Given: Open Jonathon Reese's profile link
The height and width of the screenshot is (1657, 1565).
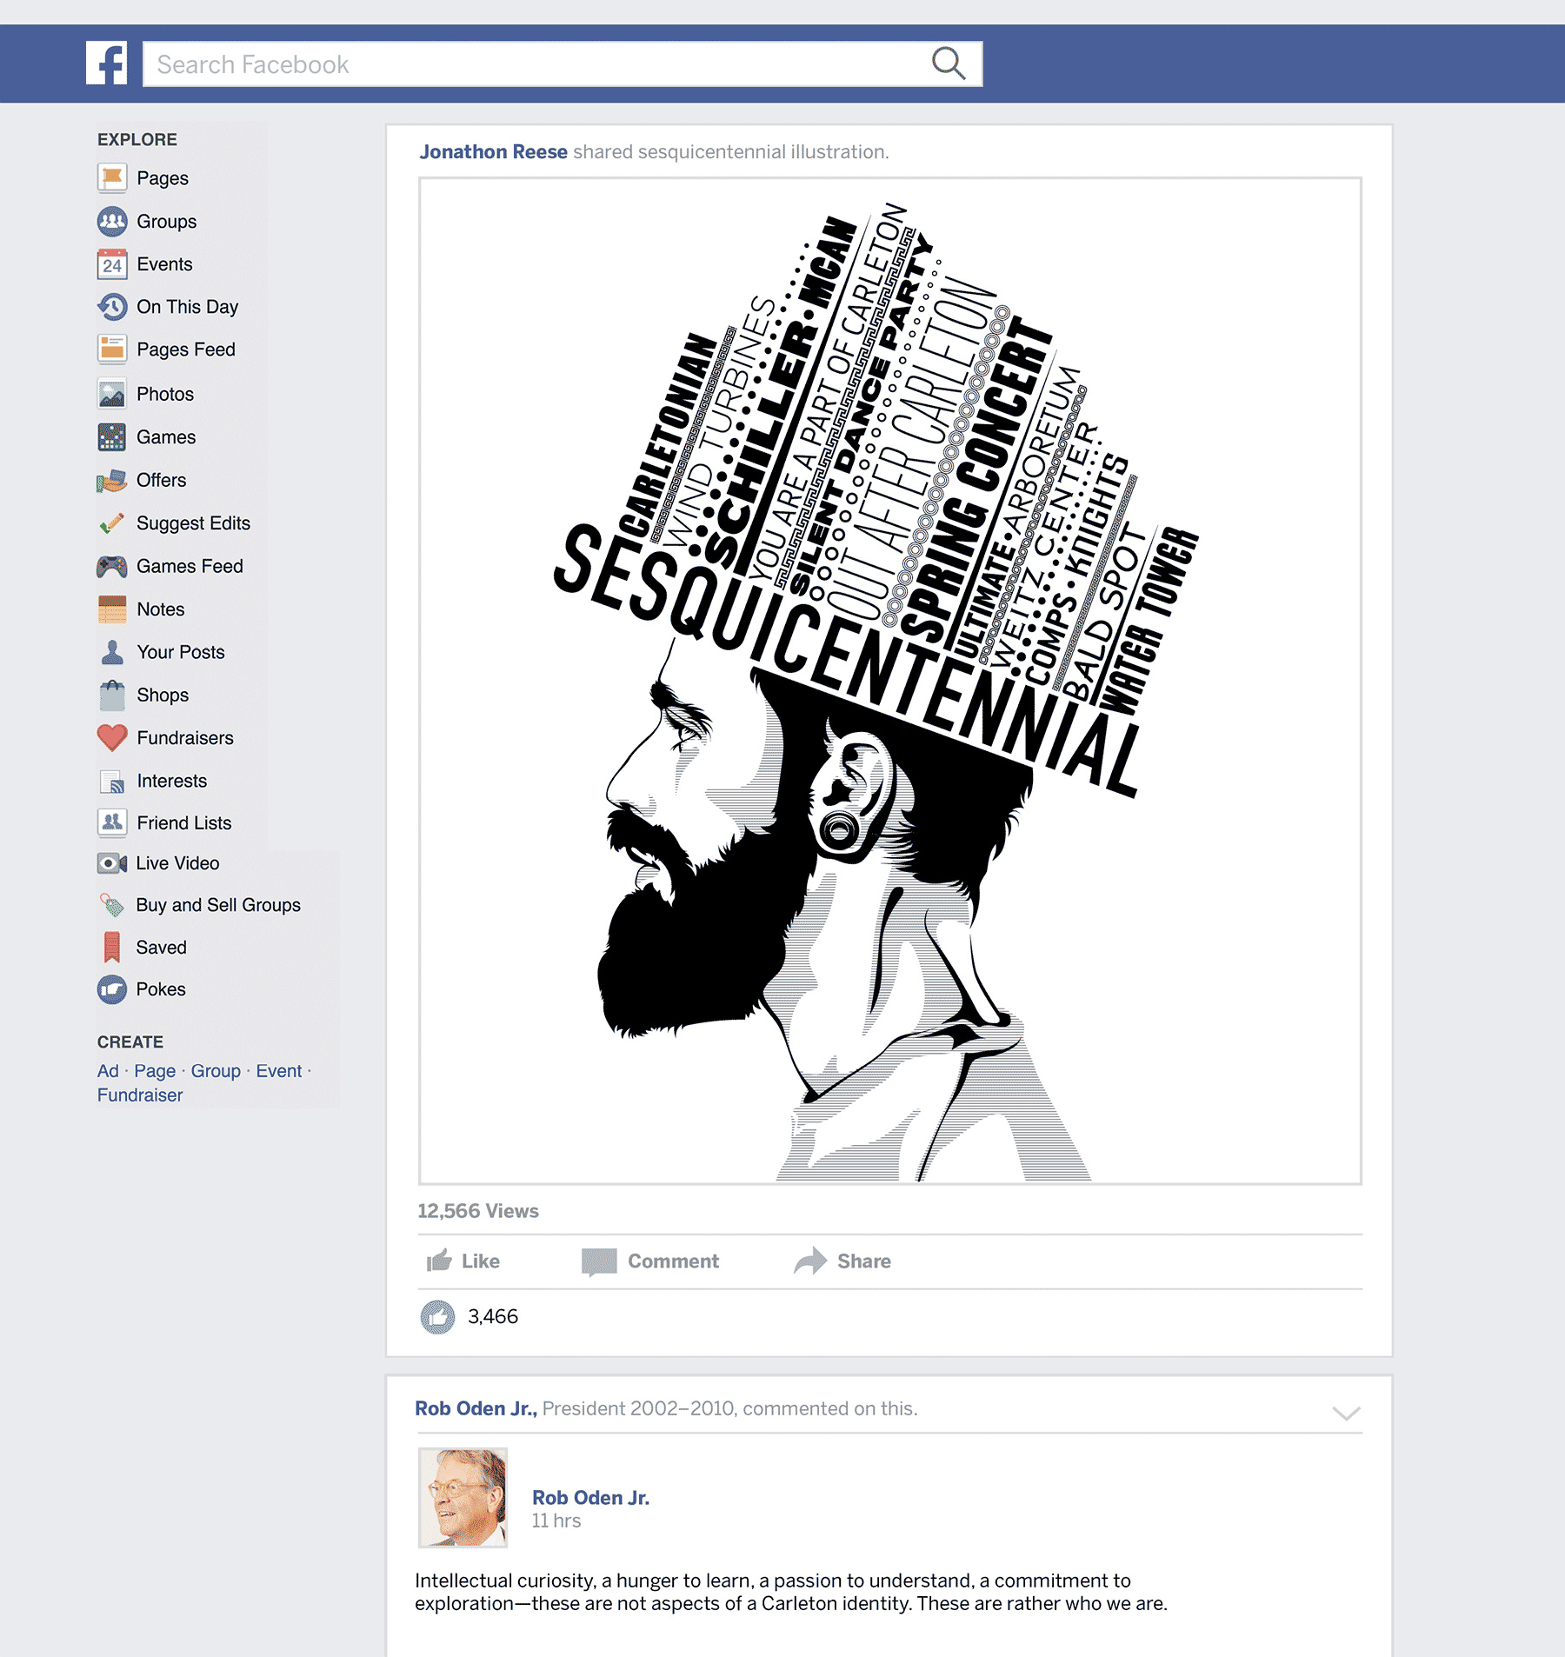Looking at the screenshot, I should click(493, 151).
